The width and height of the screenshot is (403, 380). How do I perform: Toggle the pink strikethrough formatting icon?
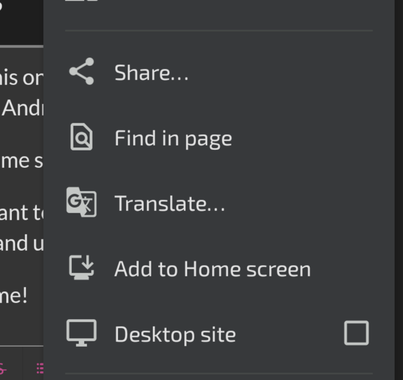pos(4,368)
